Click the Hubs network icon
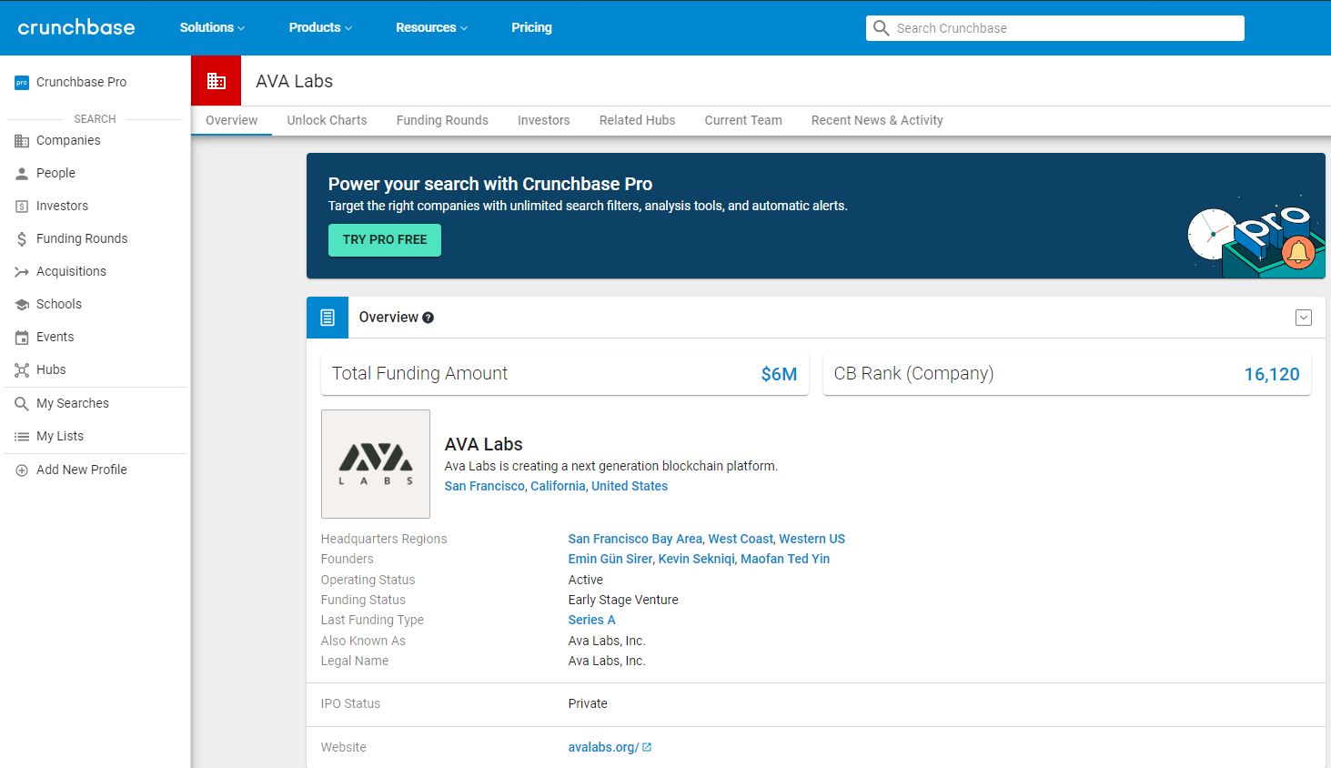This screenshot has height=768, width=1331. pos(22,370)
